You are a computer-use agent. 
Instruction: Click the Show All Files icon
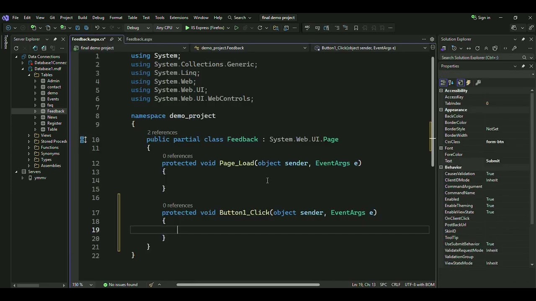tap(495, 48)
